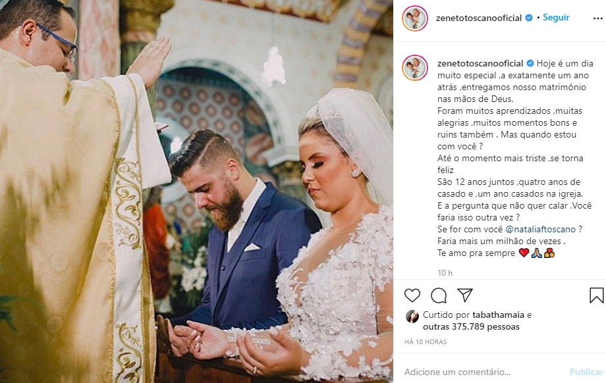Open tabathamaia's small avatar thumbnail

pyautogui.click(x=412, y=317)
